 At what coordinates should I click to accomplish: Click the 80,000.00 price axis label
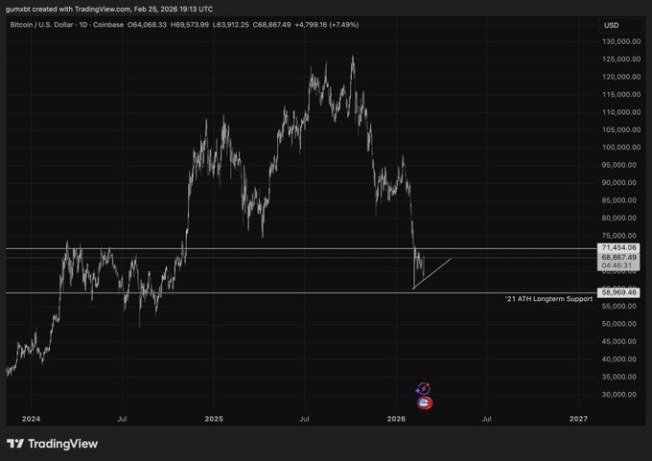[x=619, y=218]
